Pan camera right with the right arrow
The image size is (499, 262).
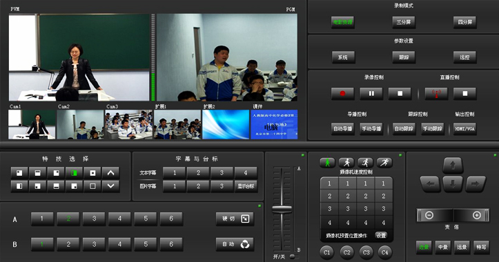476,184
